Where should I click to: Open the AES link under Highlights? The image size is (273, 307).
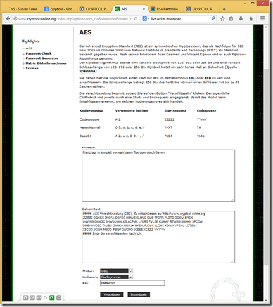tap(29, 48)
